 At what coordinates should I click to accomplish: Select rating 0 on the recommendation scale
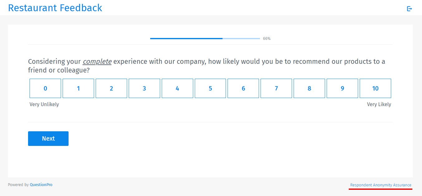coord(45,88)
